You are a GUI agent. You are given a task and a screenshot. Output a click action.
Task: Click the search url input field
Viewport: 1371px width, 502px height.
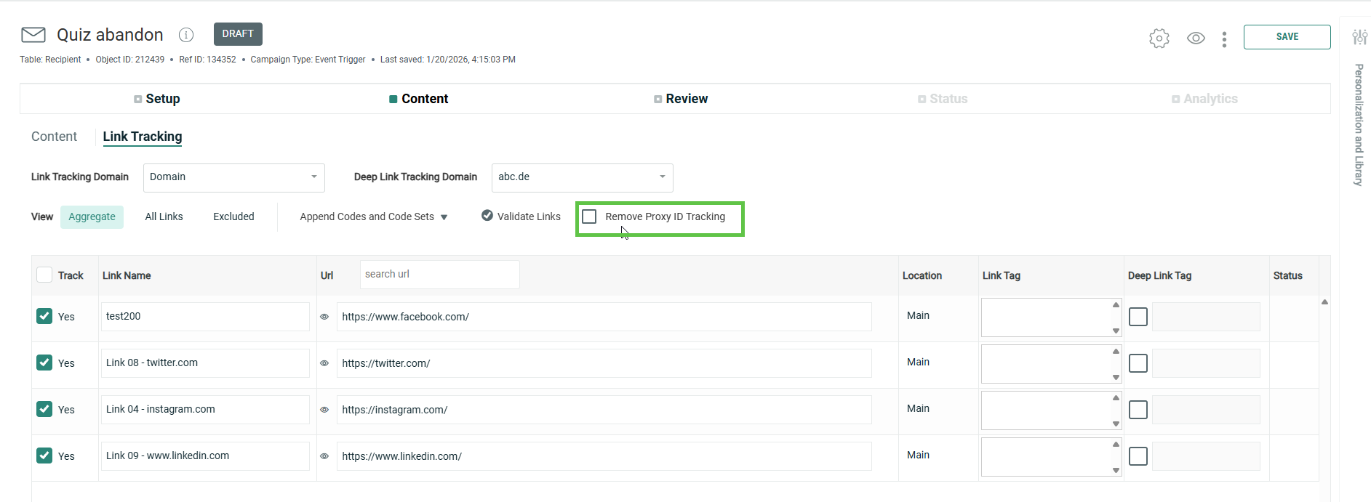coord(439,275)
